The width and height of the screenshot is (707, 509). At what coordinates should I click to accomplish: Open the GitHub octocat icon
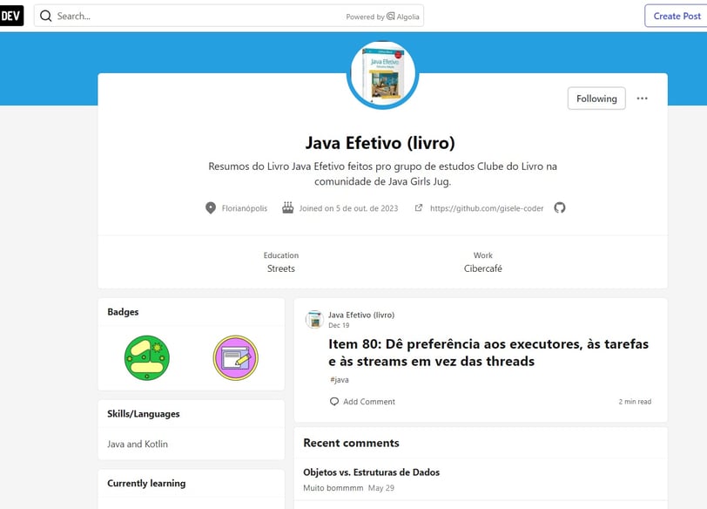pyautogui.click(x=560, y=207)
